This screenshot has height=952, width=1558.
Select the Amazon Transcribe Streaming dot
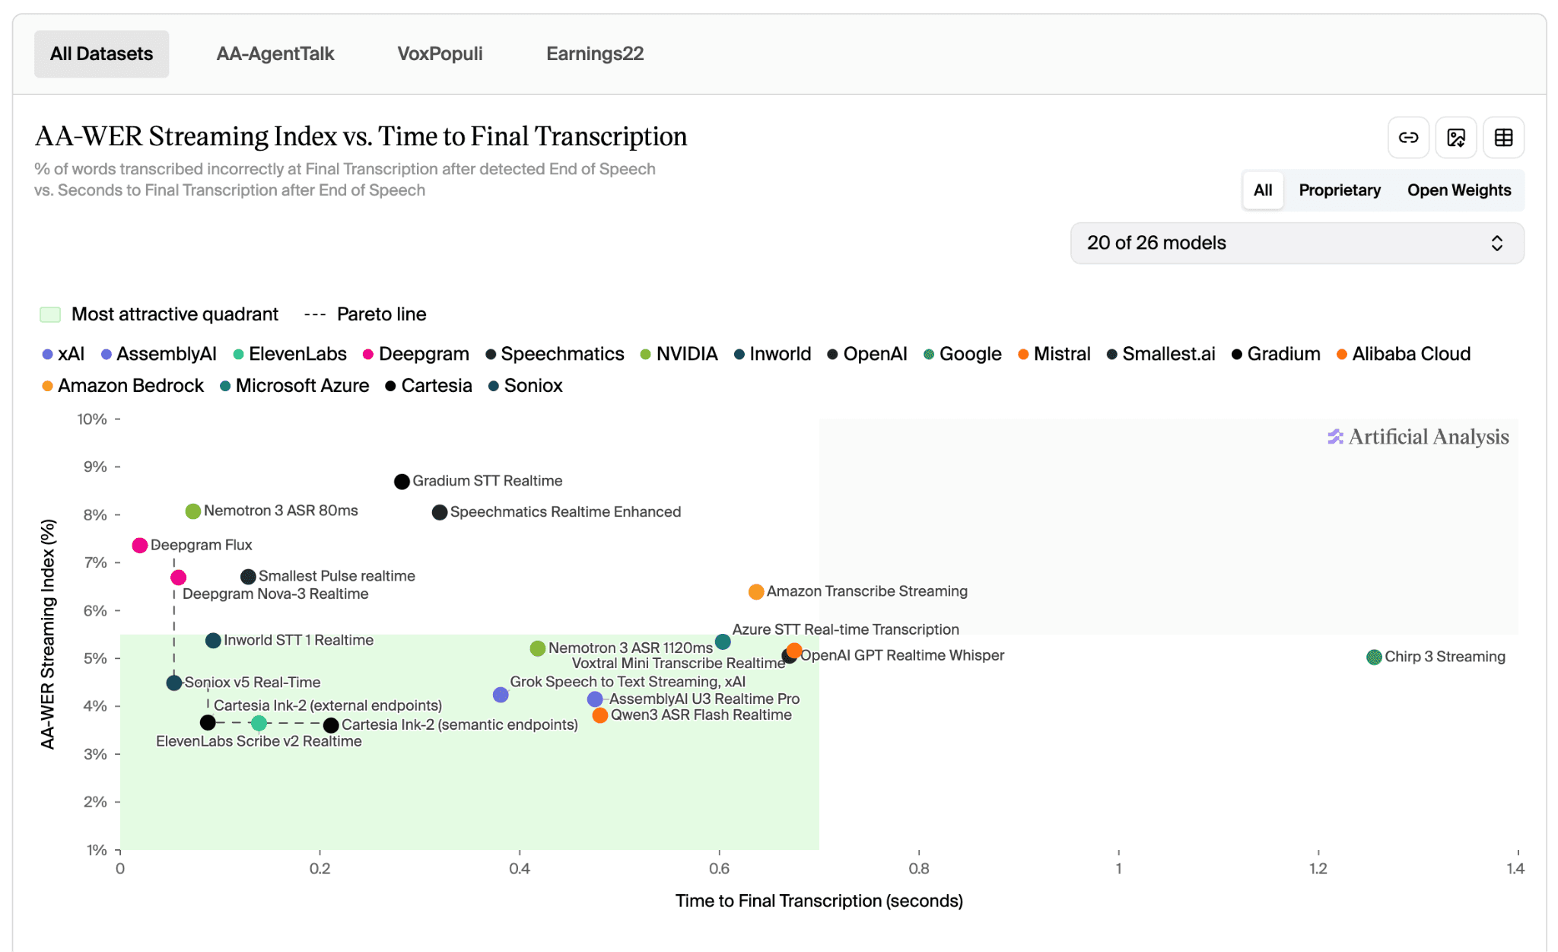[x=756, y=592]
